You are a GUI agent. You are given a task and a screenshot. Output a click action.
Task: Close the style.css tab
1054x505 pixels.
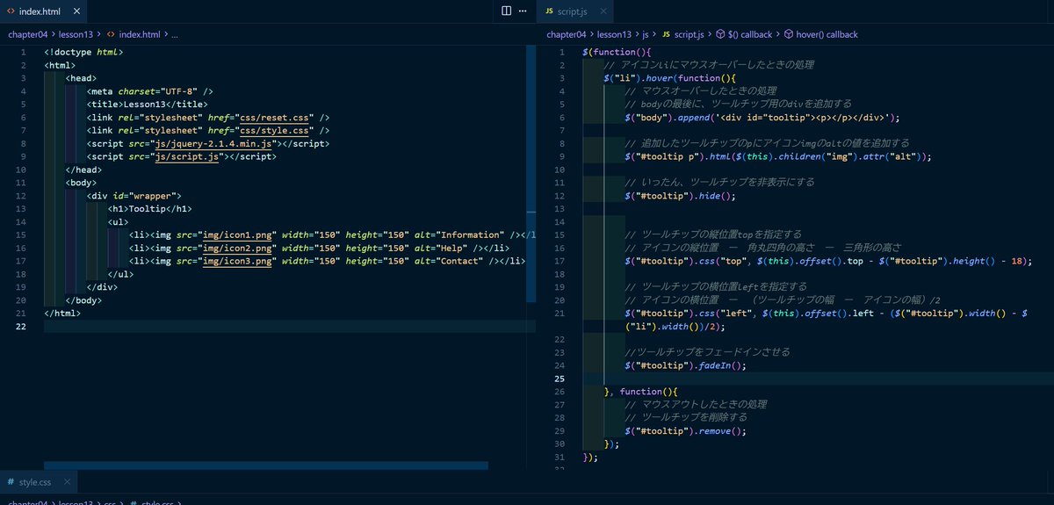click(67, 482)
